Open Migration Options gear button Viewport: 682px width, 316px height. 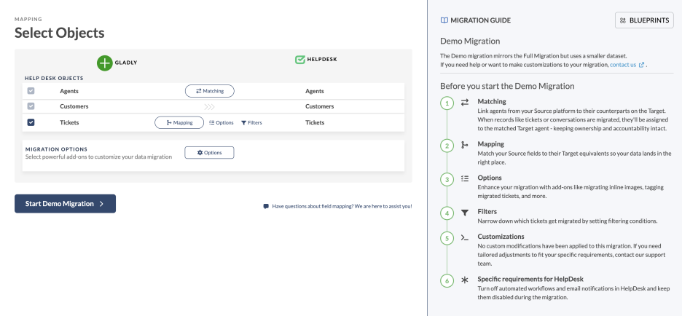coord(209,153)
